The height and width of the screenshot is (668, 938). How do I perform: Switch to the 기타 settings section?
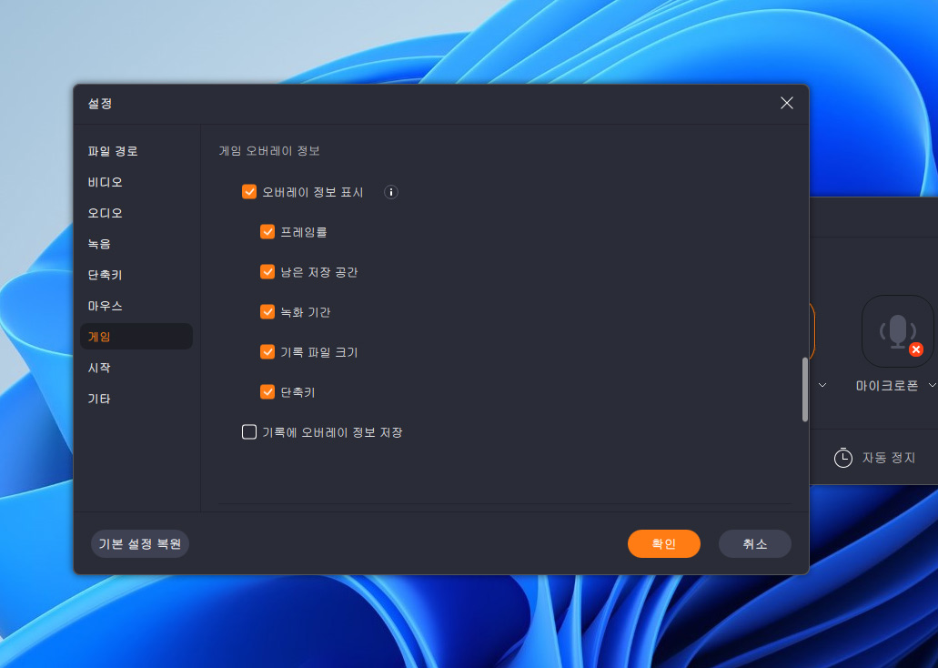point(99,399)
